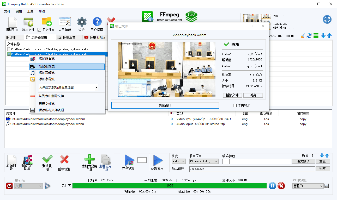337x200 pixels.
Task: Open the 关机 post-encoding action dropdown
Action: [x=28, y=186]
